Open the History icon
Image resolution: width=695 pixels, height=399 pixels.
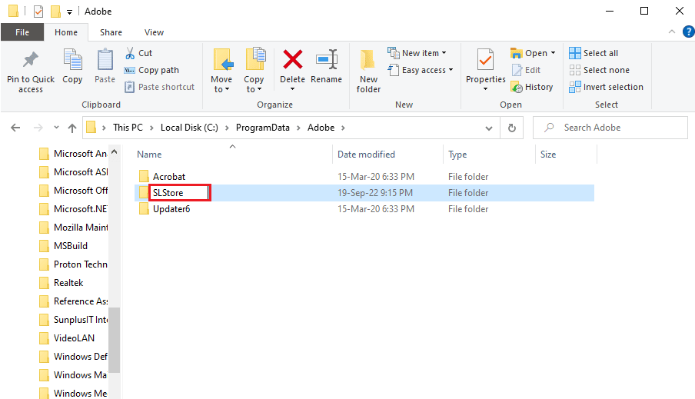(517, 87)
